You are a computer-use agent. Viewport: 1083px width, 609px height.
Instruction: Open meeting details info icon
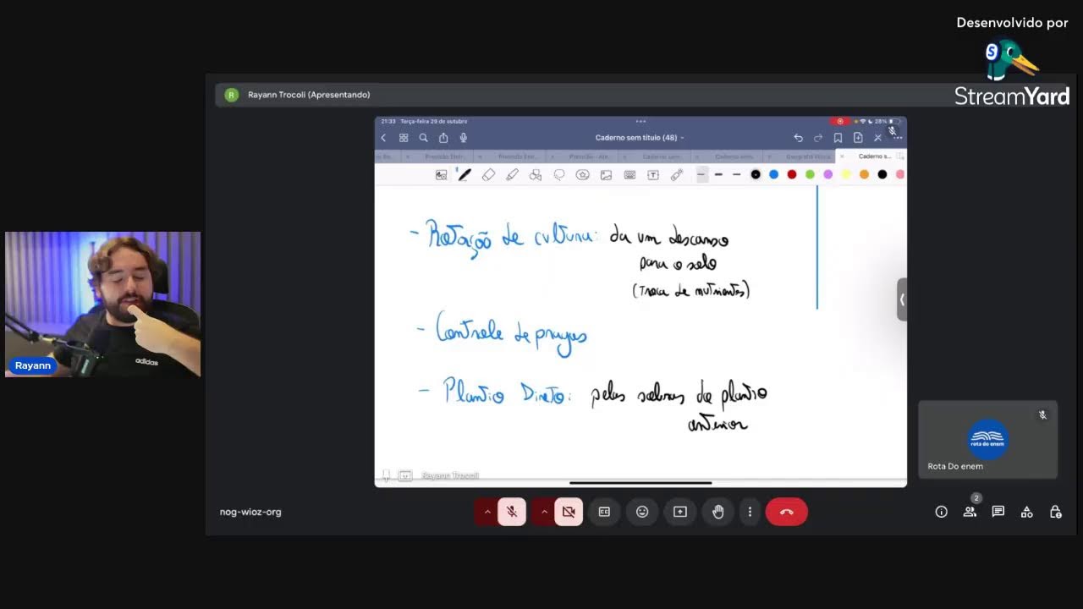tap(941, 512)
